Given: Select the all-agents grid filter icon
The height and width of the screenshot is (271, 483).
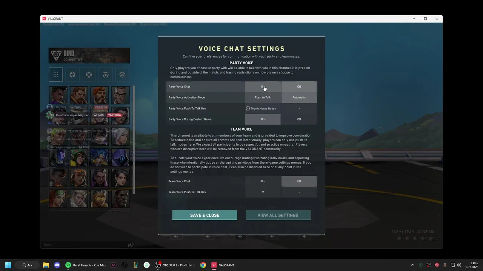Looking at the screenshot, I should pos(56,75).
